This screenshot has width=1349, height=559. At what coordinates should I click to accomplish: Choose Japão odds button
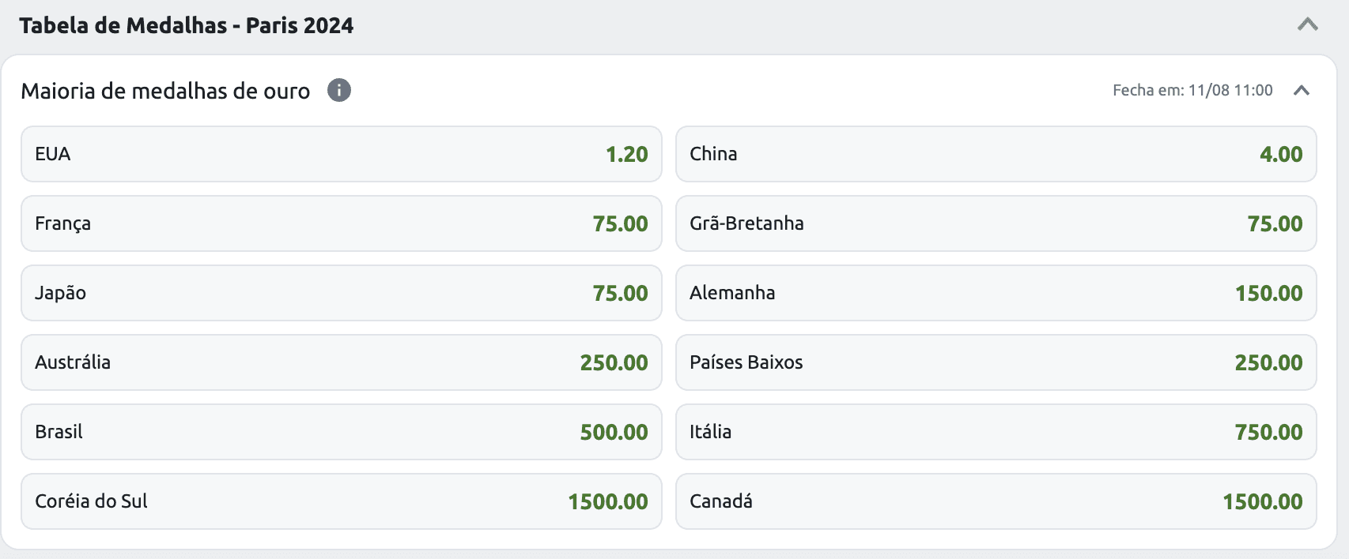[x=341, y=293]
